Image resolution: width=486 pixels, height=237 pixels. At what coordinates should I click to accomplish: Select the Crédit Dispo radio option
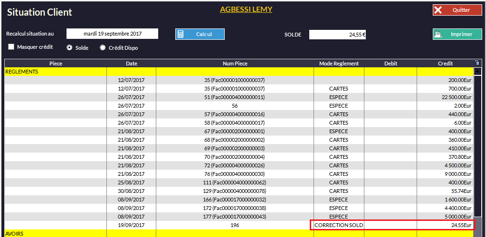103,47
